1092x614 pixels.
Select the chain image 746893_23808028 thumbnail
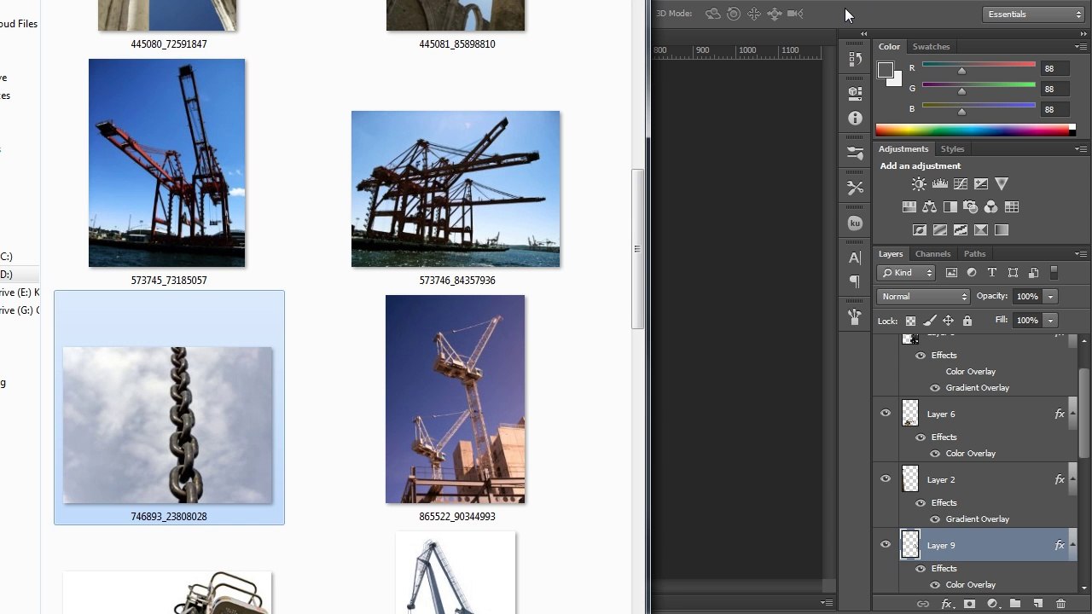(168, 425)
